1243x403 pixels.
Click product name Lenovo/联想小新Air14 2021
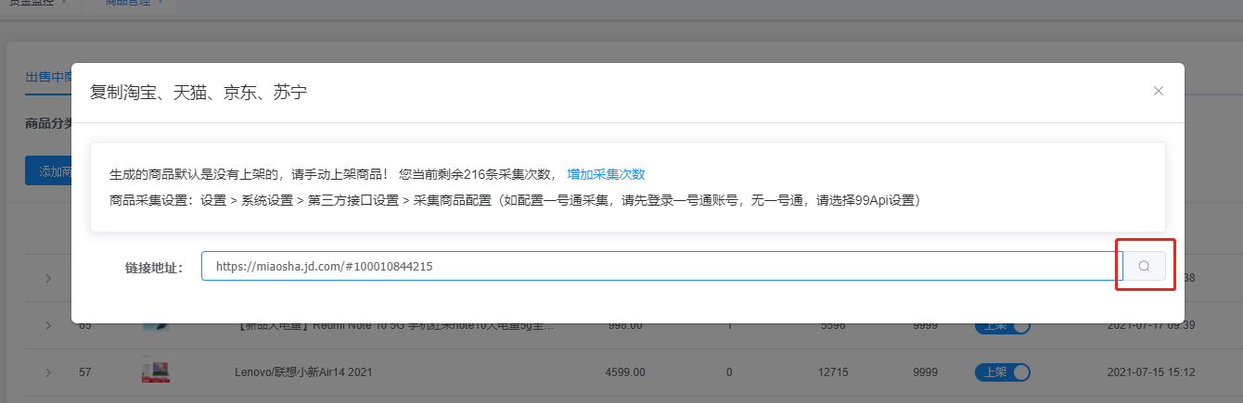click(303, 372)
